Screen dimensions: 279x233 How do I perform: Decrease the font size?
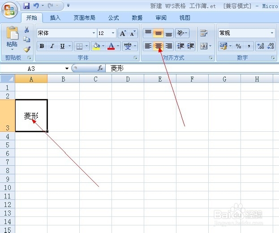133,33
